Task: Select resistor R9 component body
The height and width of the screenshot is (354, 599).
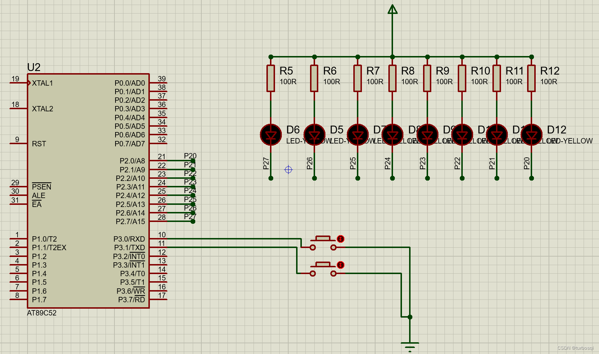Action: coord(427,78)
